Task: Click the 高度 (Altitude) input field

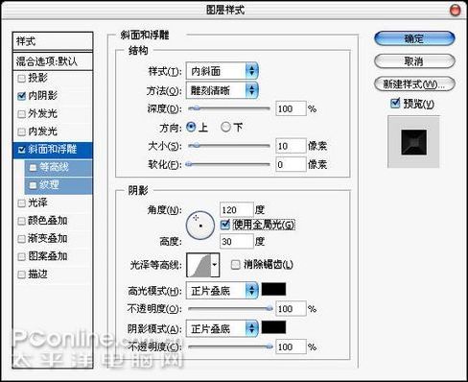Action: coord(237,241)
